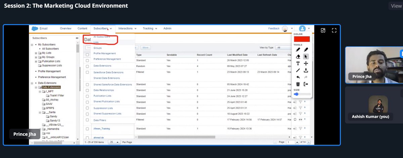Open the Data Extensions folder icon

(x=40, y=87)
